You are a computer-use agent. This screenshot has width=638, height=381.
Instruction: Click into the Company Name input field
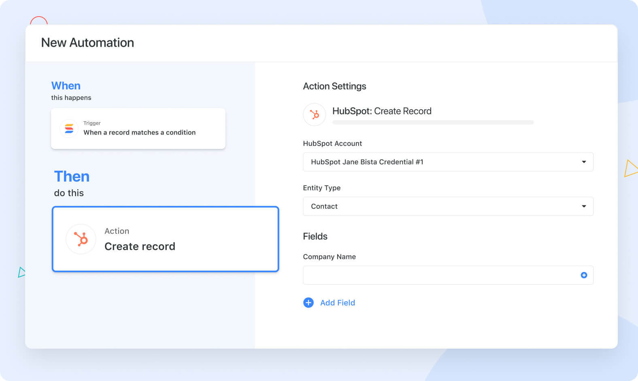(448, 275)
